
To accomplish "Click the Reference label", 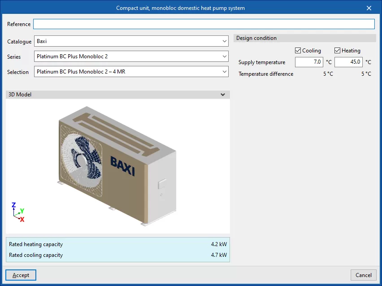I will tap(19, 24).
